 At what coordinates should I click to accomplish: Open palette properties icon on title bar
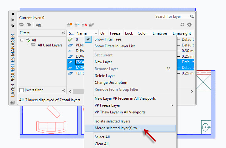click(13, 26)
